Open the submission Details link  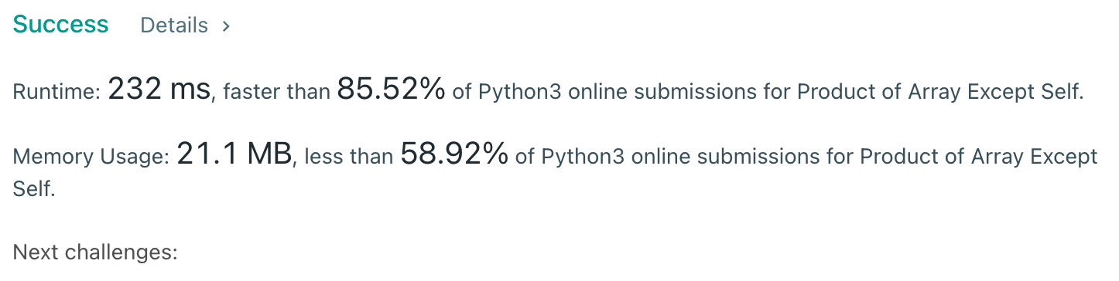(x=185, y=25)
